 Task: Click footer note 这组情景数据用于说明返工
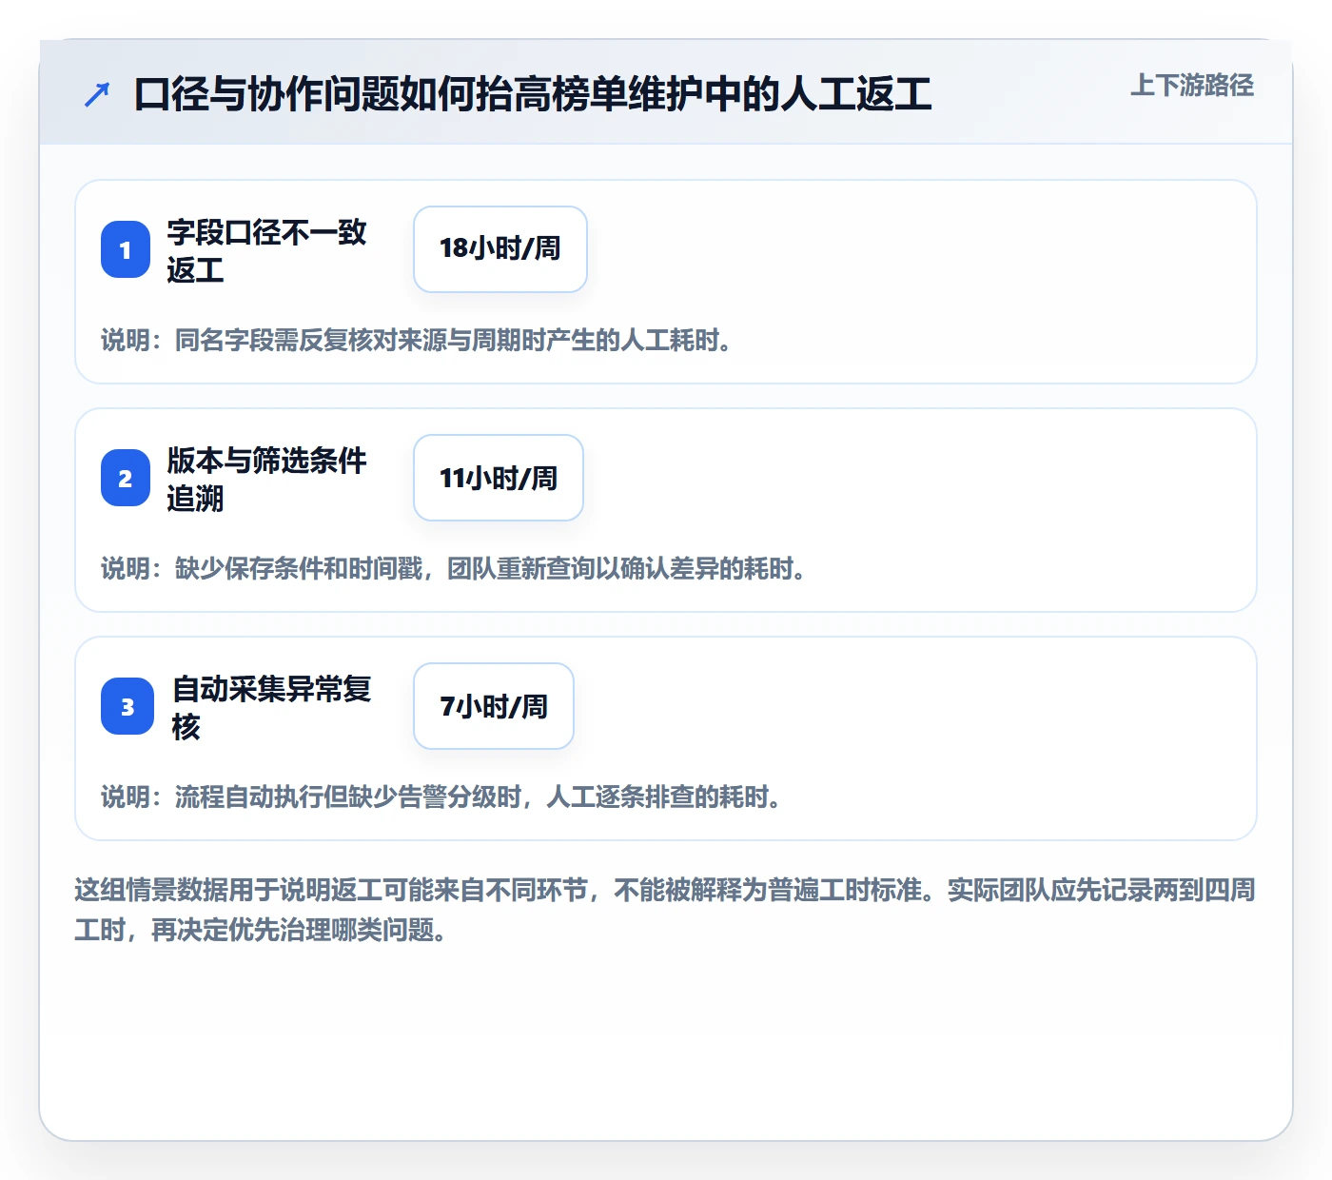click(665, 910)
